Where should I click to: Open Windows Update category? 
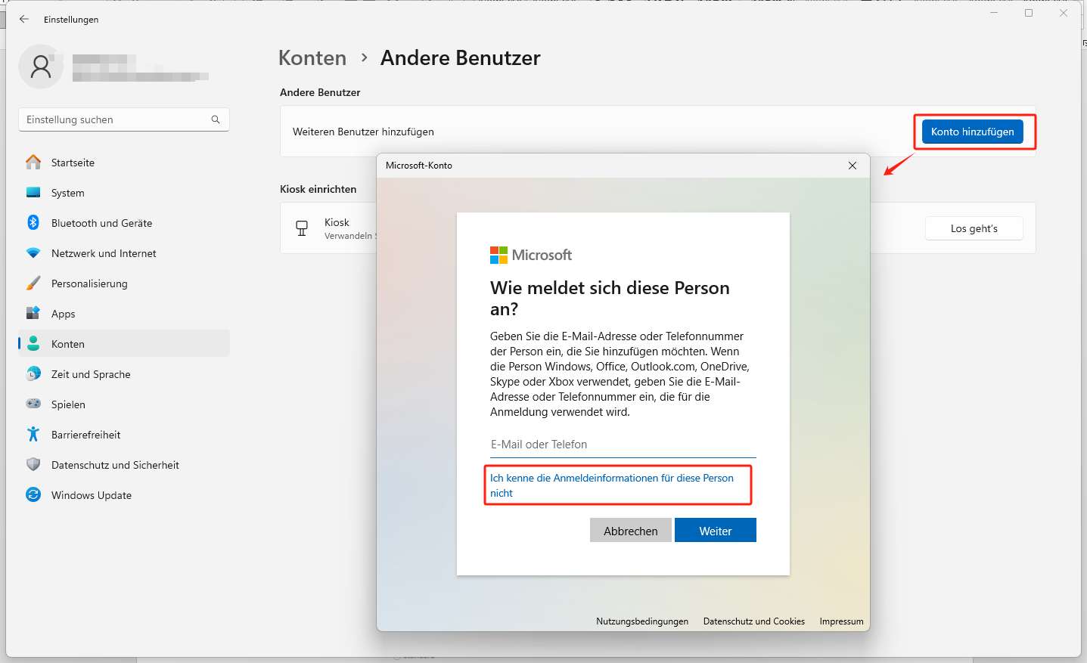pos(124,495)
